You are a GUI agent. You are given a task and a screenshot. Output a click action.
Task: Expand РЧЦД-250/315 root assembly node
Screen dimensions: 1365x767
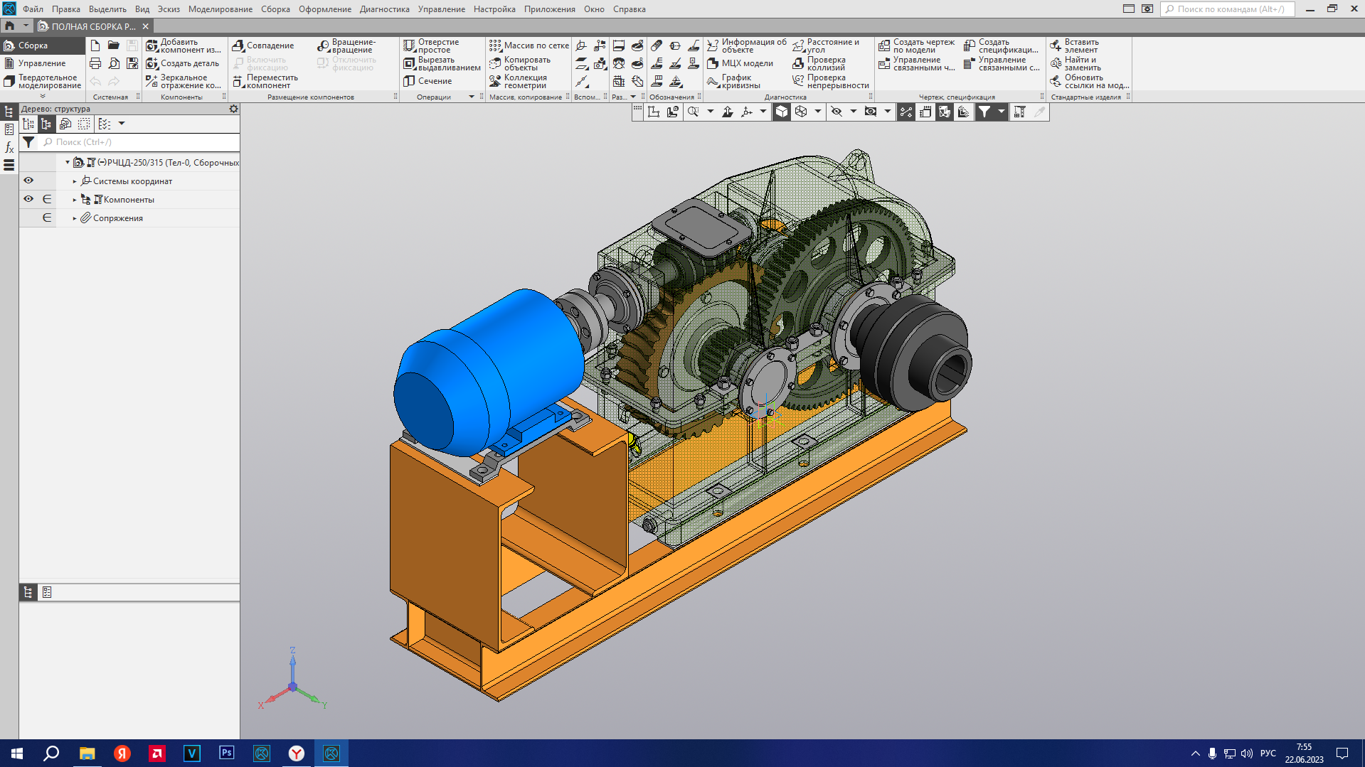pyautogui.click(x=68, y=162)
